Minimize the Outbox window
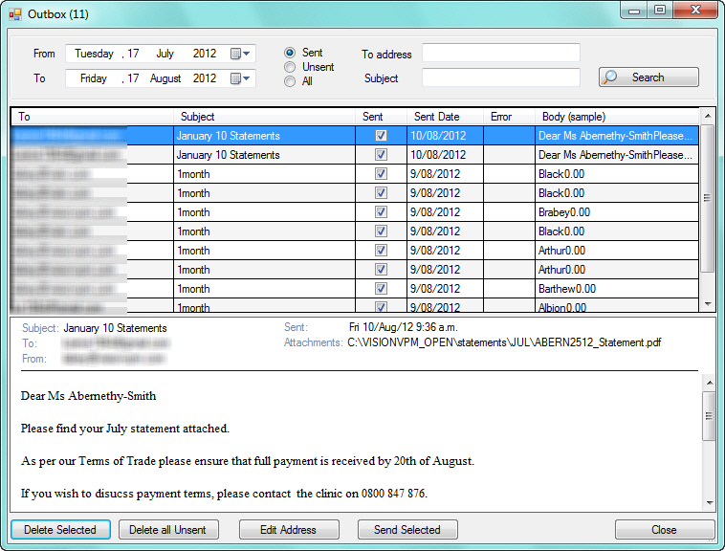 633,11
